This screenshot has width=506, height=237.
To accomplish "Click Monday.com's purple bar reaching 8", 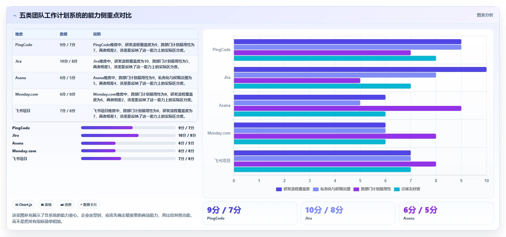I will (x=335, y=136).
